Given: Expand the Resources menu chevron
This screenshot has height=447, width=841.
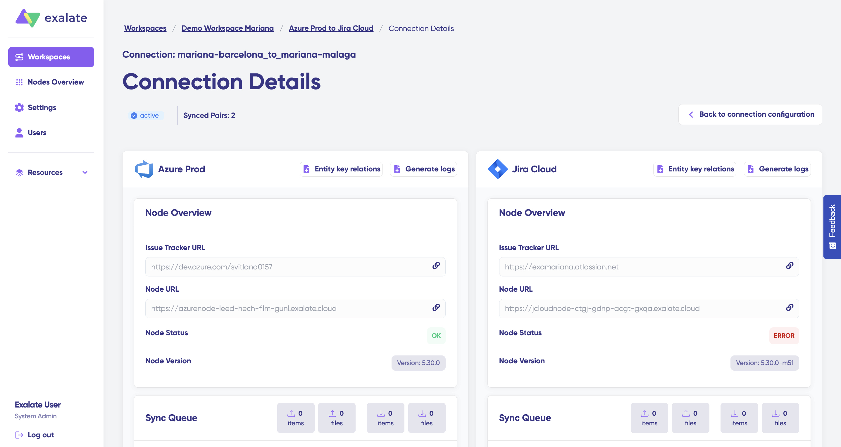Looking at the screenshot, I should (x=85, y=172).
